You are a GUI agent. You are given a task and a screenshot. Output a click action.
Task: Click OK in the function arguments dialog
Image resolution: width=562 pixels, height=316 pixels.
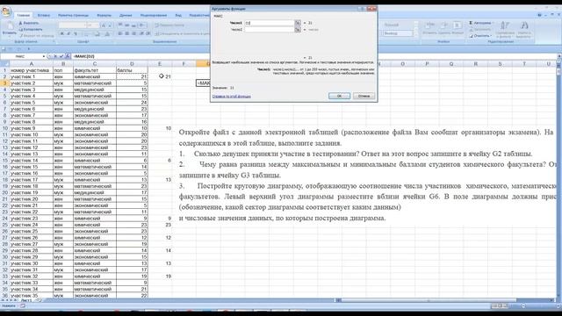pyautogui.click(x=339, y=96)
